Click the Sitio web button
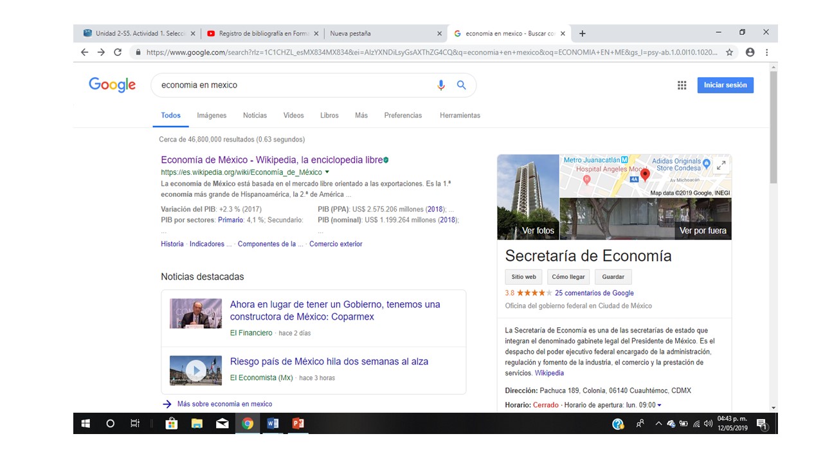Image resolution: width=823 pixels, height=463 pixels. click(x=523, y=277)
